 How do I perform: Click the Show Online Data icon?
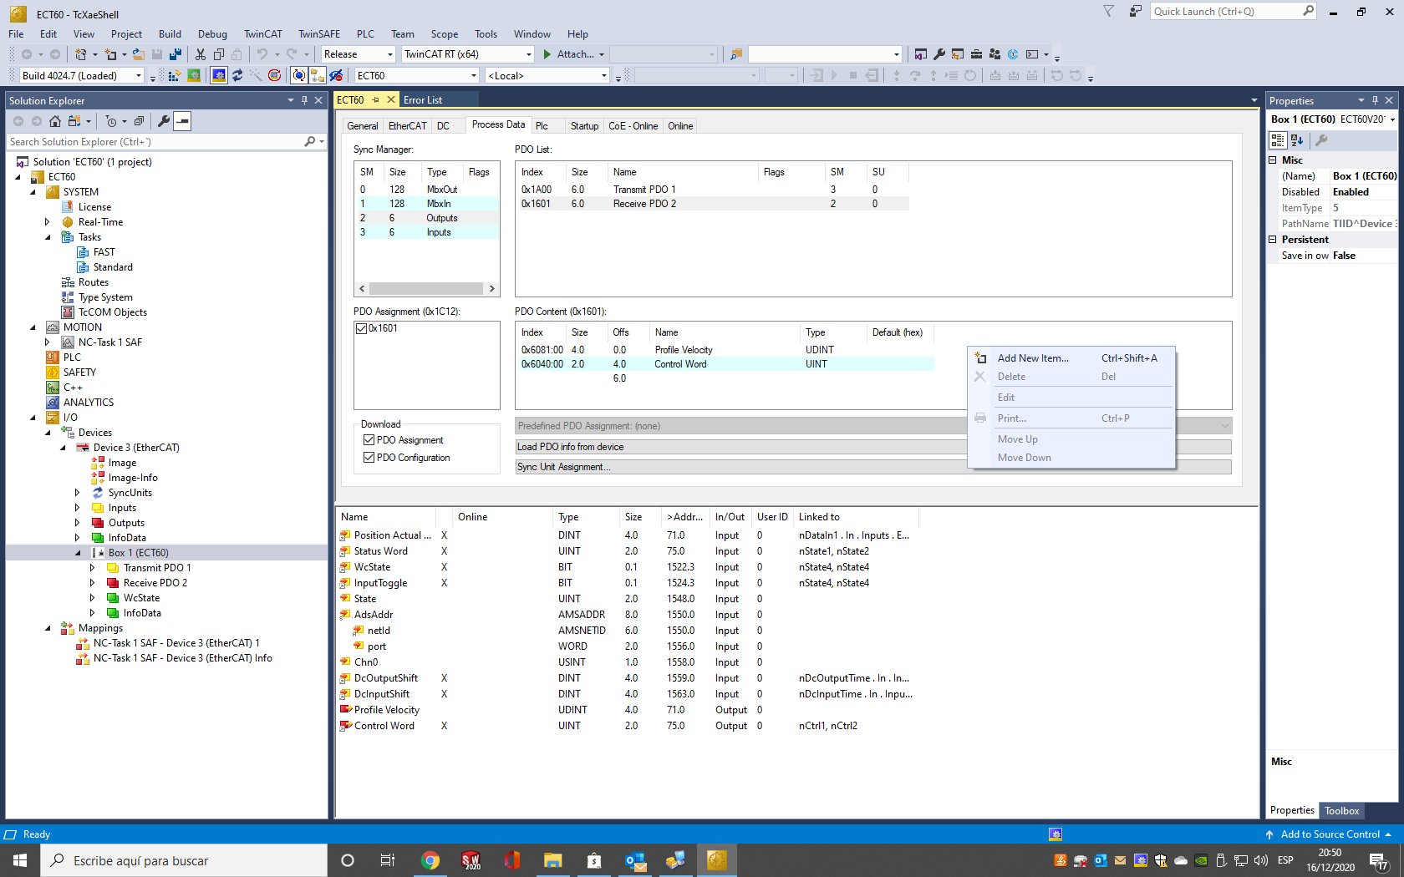[x=299, y=76]
